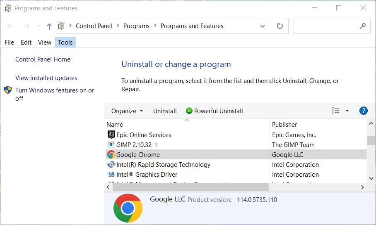Click the Windows features shield icon

8,90
